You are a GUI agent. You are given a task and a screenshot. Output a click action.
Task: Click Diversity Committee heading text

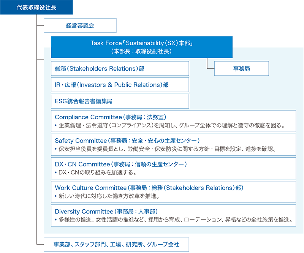(x=106, y=212)
